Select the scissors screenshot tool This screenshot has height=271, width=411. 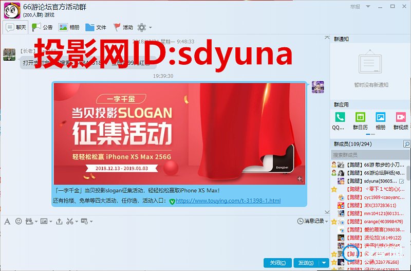click(69, 222)
